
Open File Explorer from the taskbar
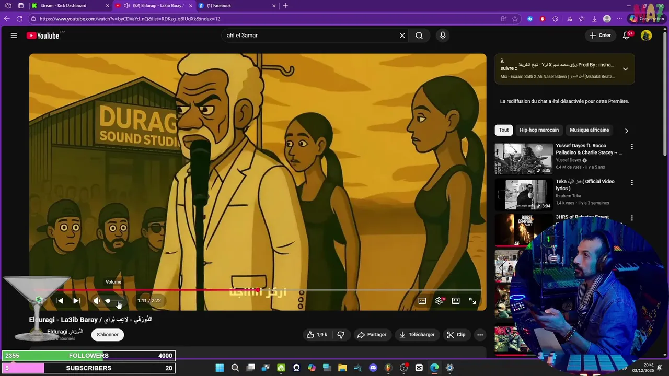pyautogui.click(x=342, y=368)
